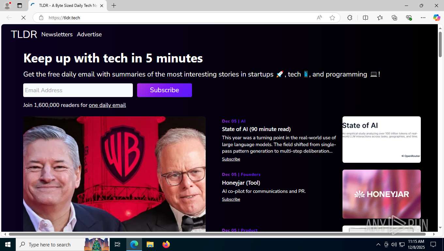Image resolution: width=444 pixels, height=251 pixels.
Task: View site information lock icon
Action: (41, 18)
